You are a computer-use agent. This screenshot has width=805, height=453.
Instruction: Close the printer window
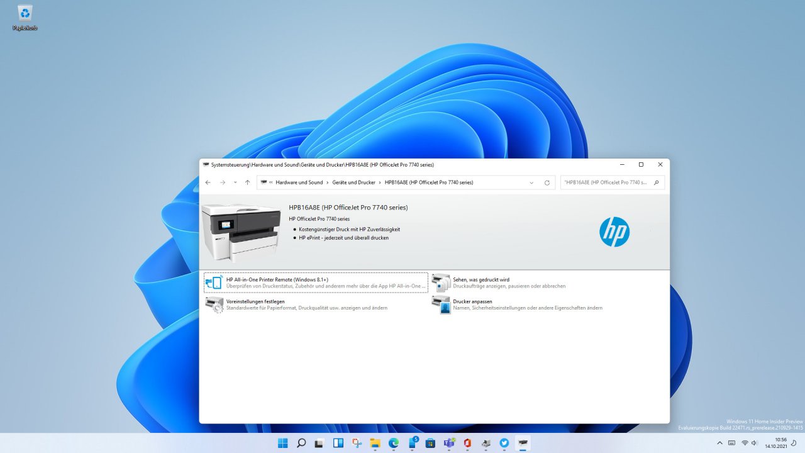click(x=660, y=165)
